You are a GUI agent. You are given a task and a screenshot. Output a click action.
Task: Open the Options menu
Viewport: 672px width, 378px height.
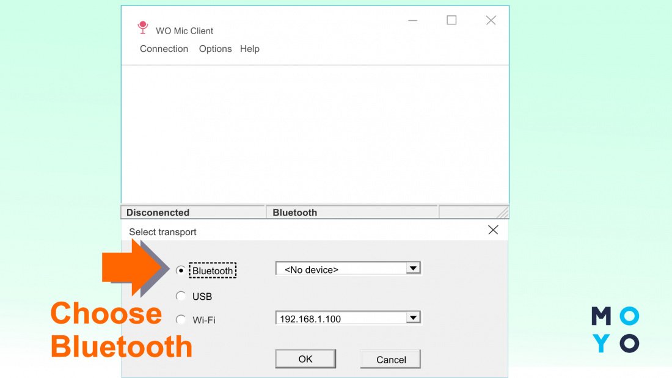click(x=215, y=49)
